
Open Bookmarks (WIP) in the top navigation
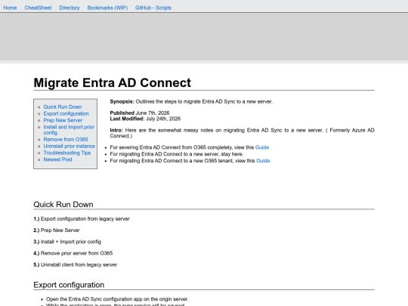[107, 8]
